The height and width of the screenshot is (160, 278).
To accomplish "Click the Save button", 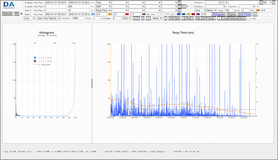I will (242, 18).
